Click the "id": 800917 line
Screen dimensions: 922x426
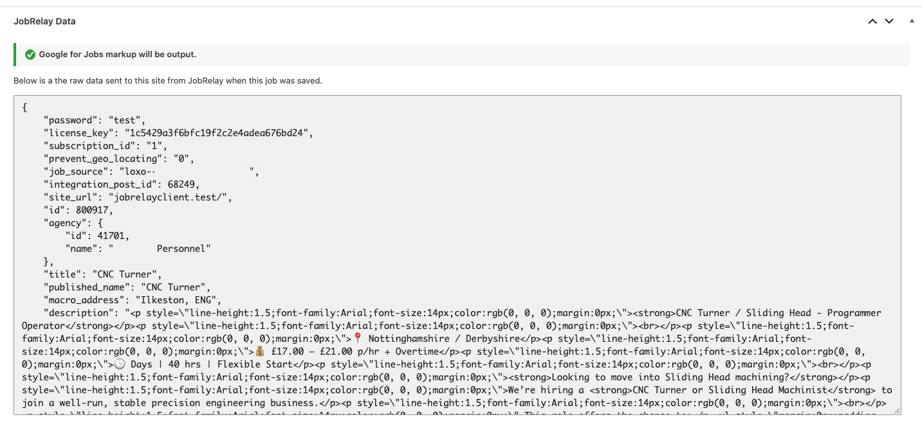(x=78, y=210)
